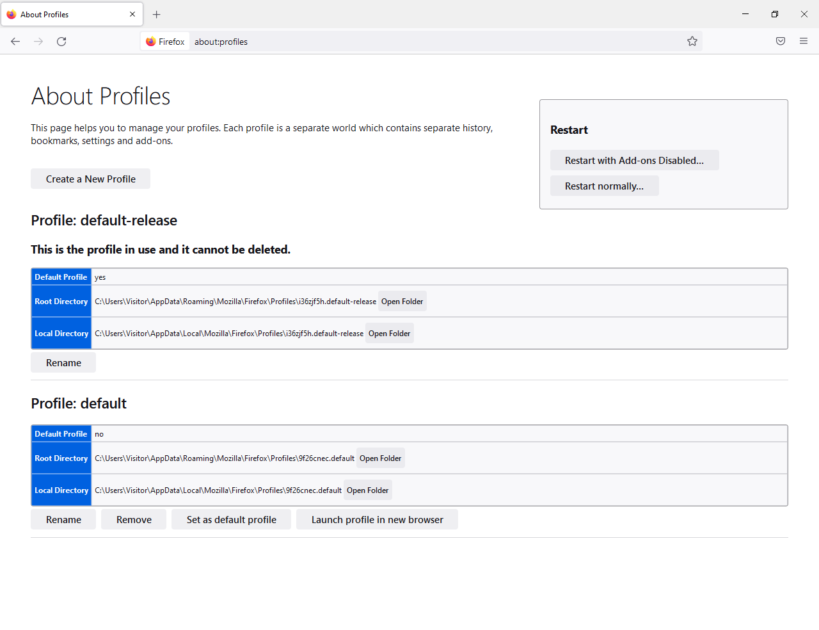Click Restart normally button
The width and height of the screenshot is (819, 630).
click(x=604, y=186)
